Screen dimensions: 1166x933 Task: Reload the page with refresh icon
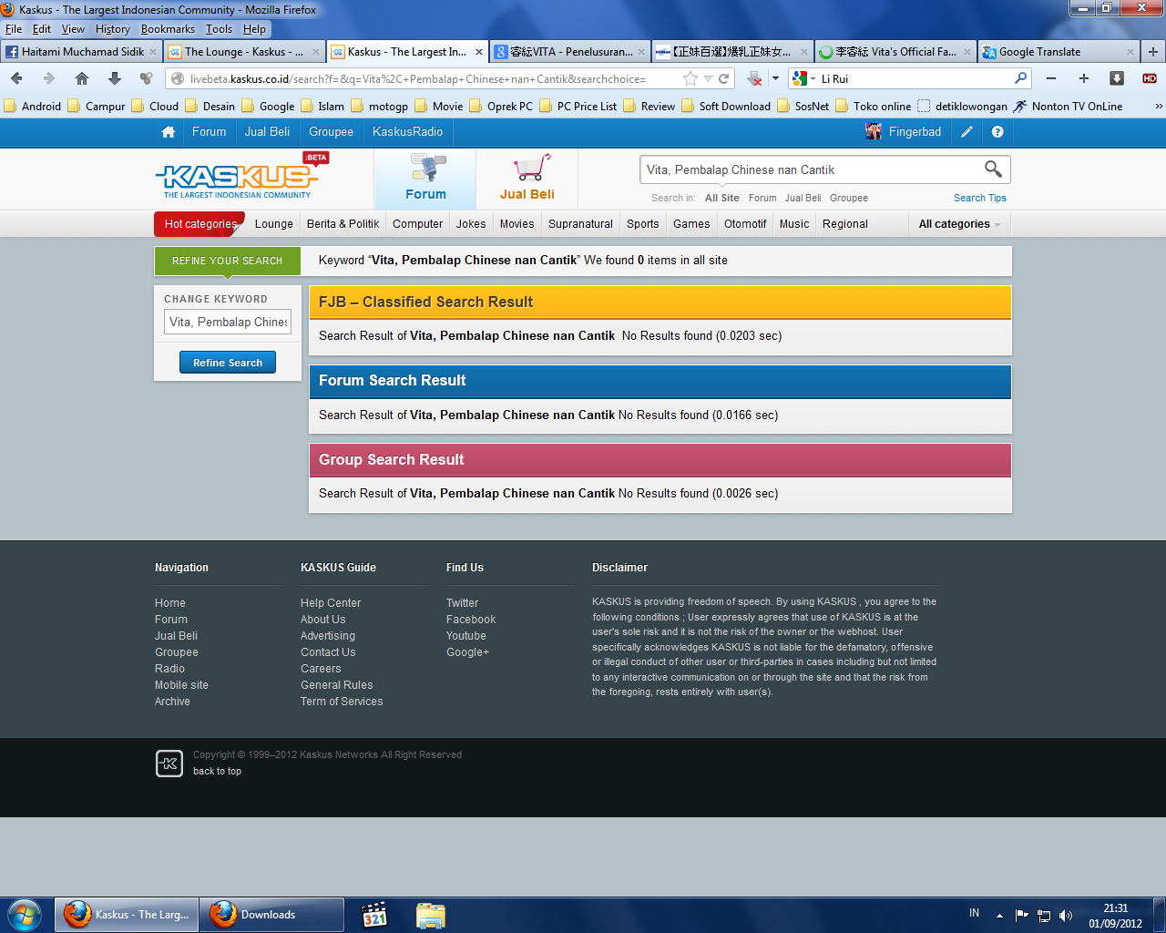[724, 78]
